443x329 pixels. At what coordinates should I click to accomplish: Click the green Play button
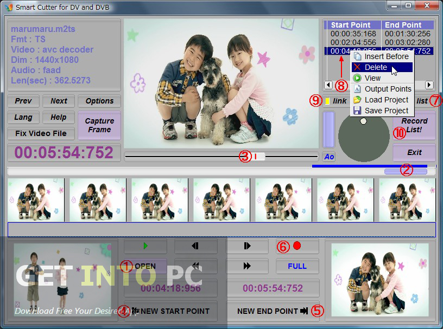click(x=145, y=246)
